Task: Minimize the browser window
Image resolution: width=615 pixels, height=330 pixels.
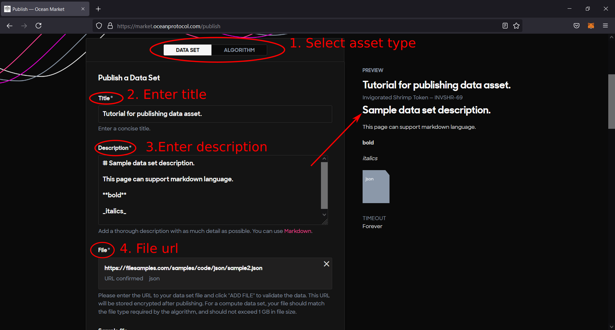Action: (x=570, y=9)
